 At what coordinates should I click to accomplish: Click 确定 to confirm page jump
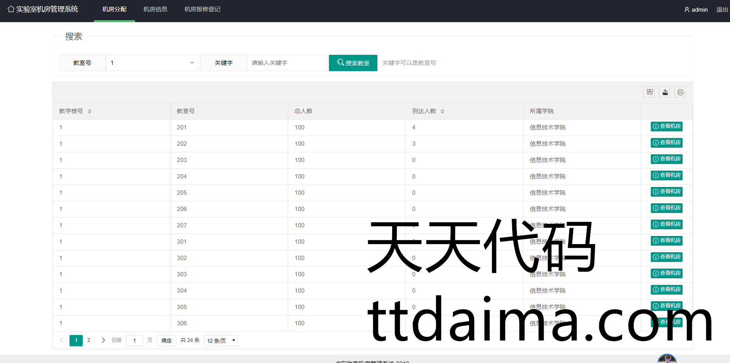point(167,340)
